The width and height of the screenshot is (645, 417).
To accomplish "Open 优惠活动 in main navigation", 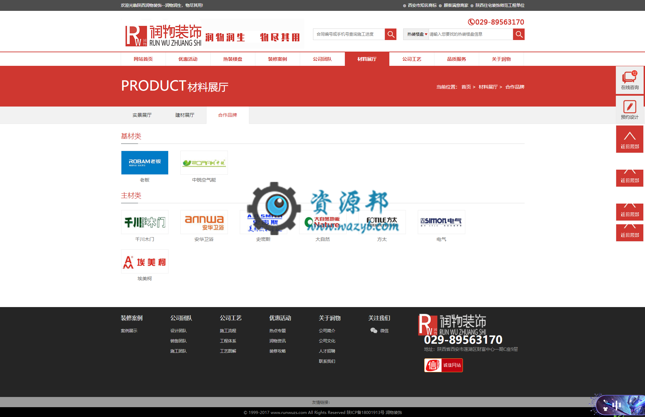I will (188, 59).
